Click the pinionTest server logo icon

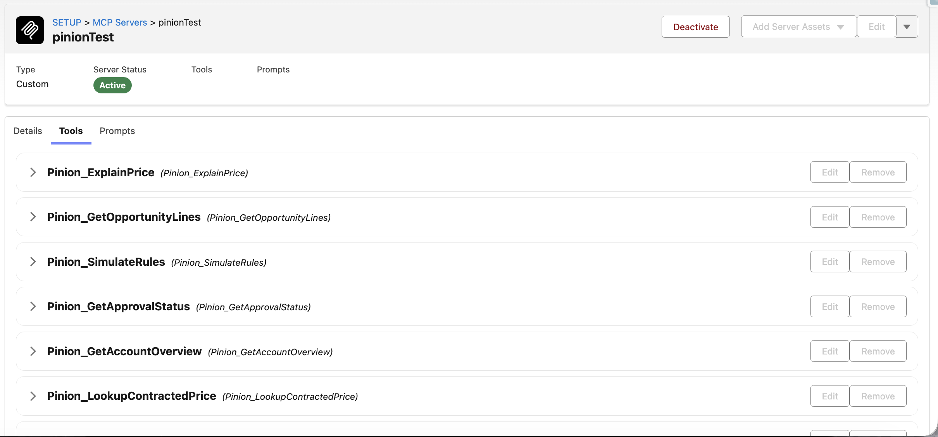(30, 30)
